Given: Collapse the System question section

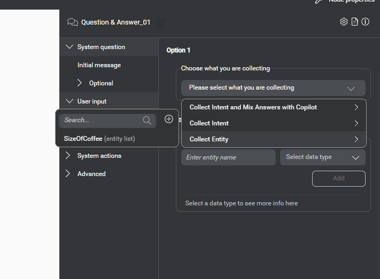Looking at the screenshot, I should (x=69, y=47).
